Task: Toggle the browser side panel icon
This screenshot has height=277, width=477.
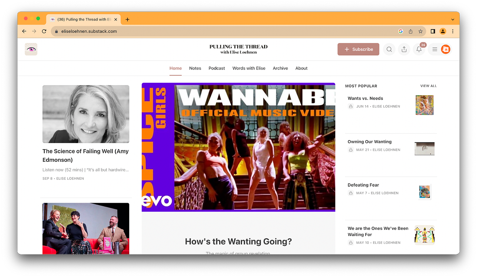Action: coord(433,31)
